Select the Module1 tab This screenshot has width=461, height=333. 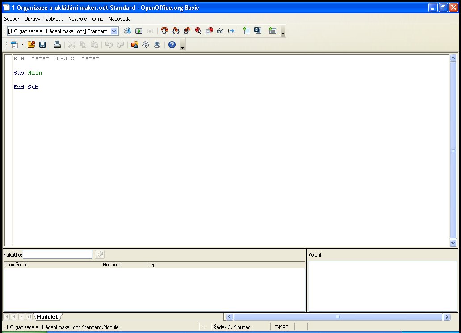coord(47,317)
